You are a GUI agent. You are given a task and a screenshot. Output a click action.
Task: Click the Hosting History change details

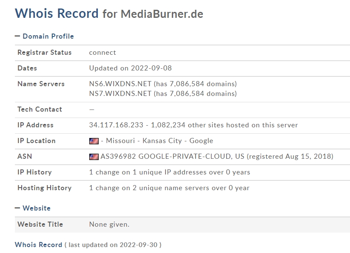169,188
